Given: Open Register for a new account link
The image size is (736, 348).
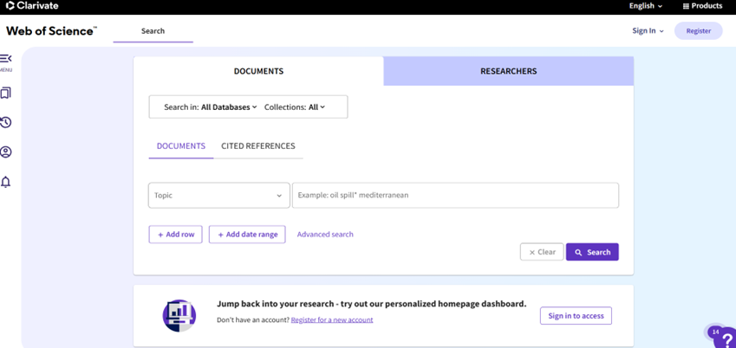Looking at the screenshot, I should [x=332, y=319].
